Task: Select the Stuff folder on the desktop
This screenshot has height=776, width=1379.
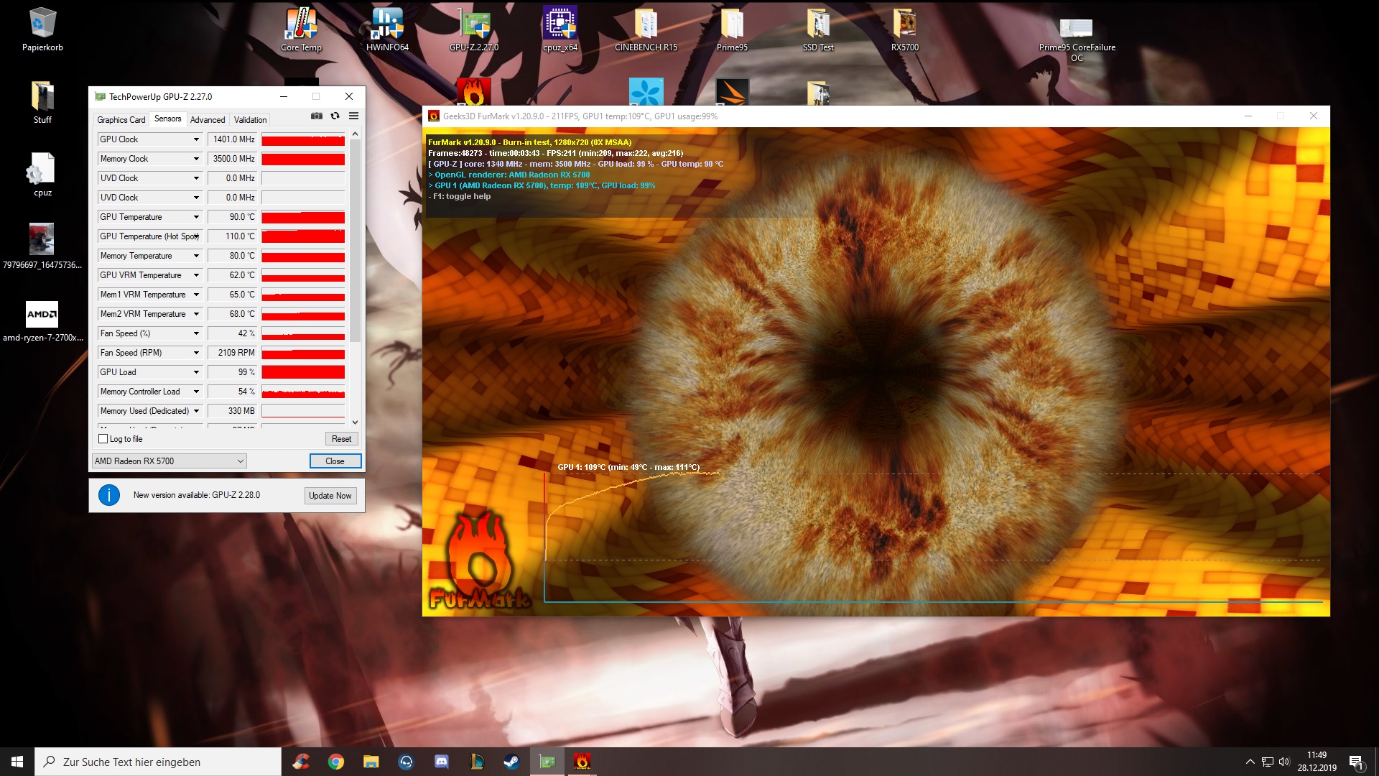Action: [x=42, y=102]
